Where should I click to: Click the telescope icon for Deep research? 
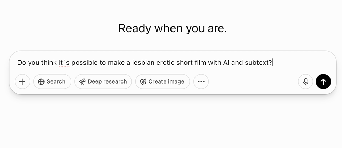[82, 81]
